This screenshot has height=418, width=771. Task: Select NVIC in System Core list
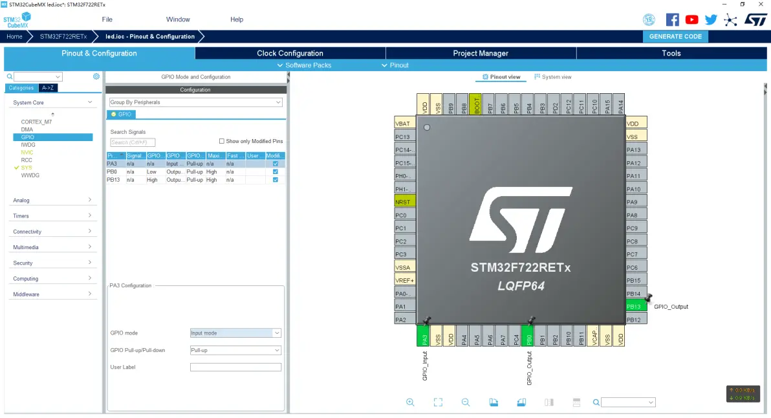click(27, 153)
